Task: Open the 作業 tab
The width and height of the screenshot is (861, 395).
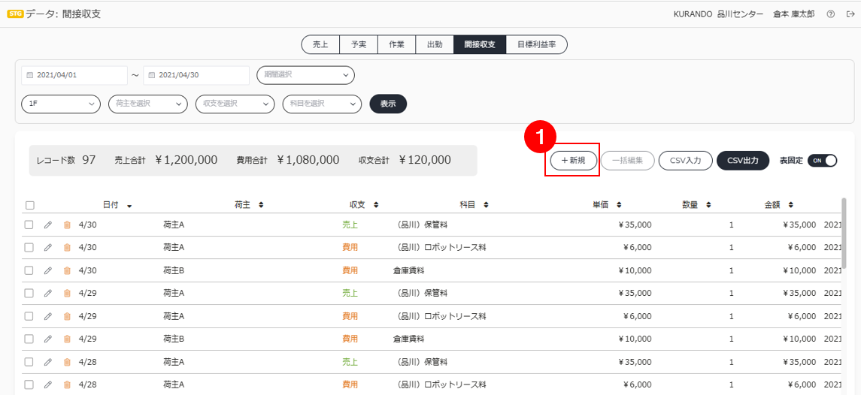Action: click(x=396, y=45)
